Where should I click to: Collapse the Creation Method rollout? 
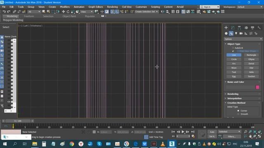click(x=243, y=103)
